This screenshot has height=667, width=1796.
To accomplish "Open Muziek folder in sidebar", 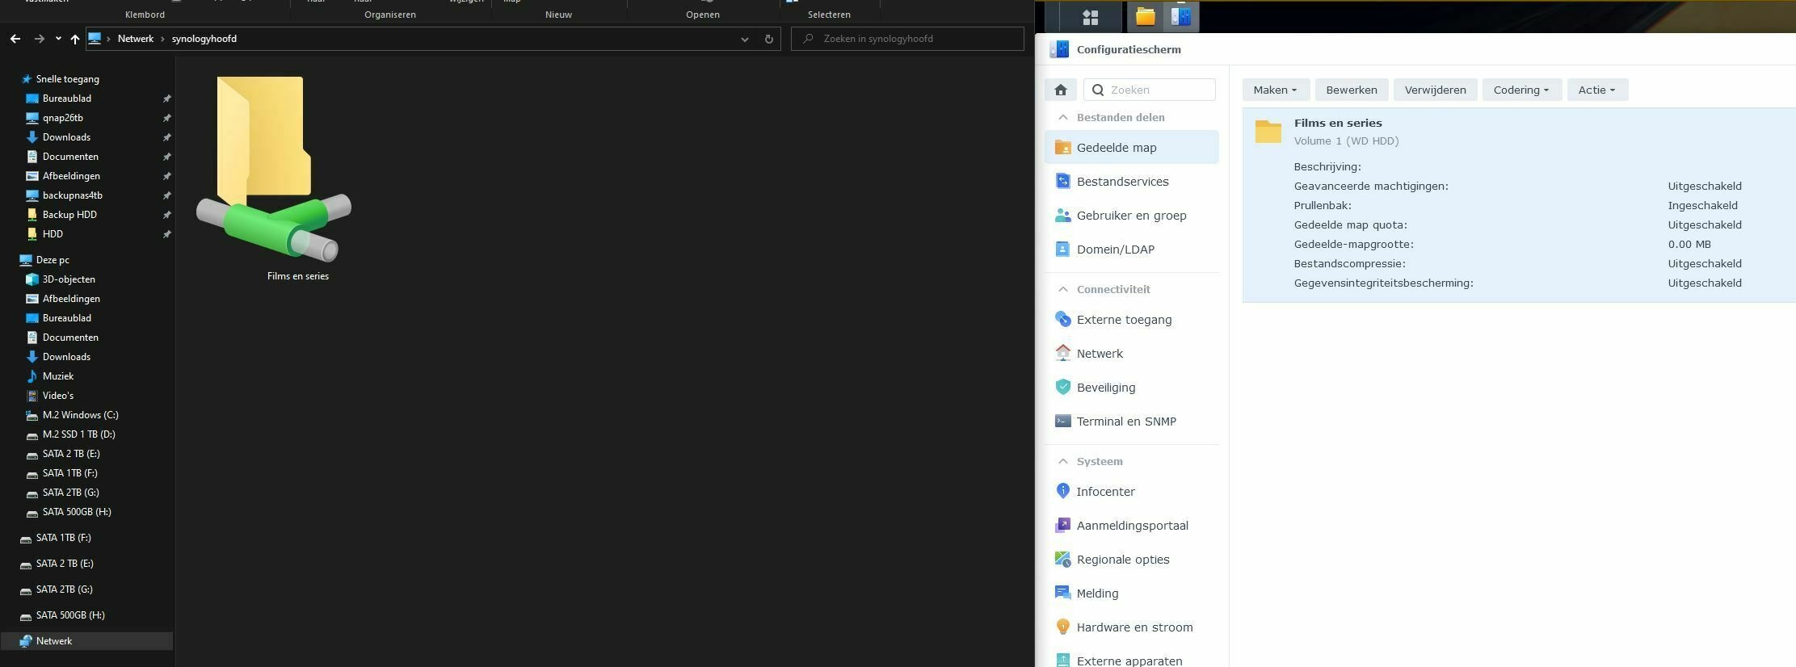I will (58, 376).
